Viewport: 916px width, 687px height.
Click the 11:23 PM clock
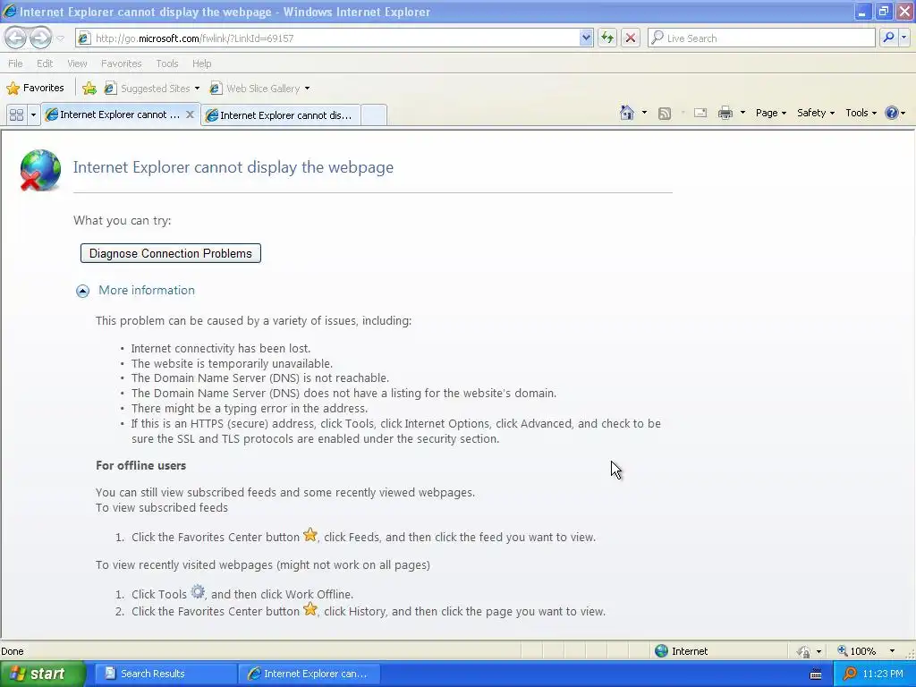point(883,674)
